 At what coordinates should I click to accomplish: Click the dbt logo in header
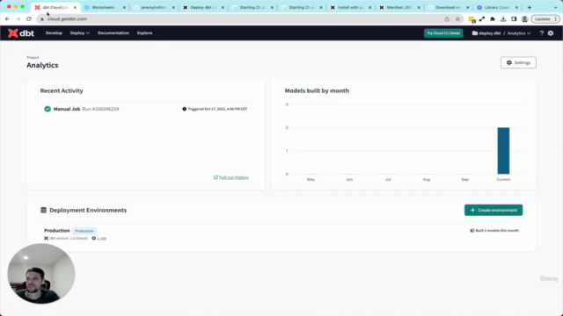pos(21,33)
